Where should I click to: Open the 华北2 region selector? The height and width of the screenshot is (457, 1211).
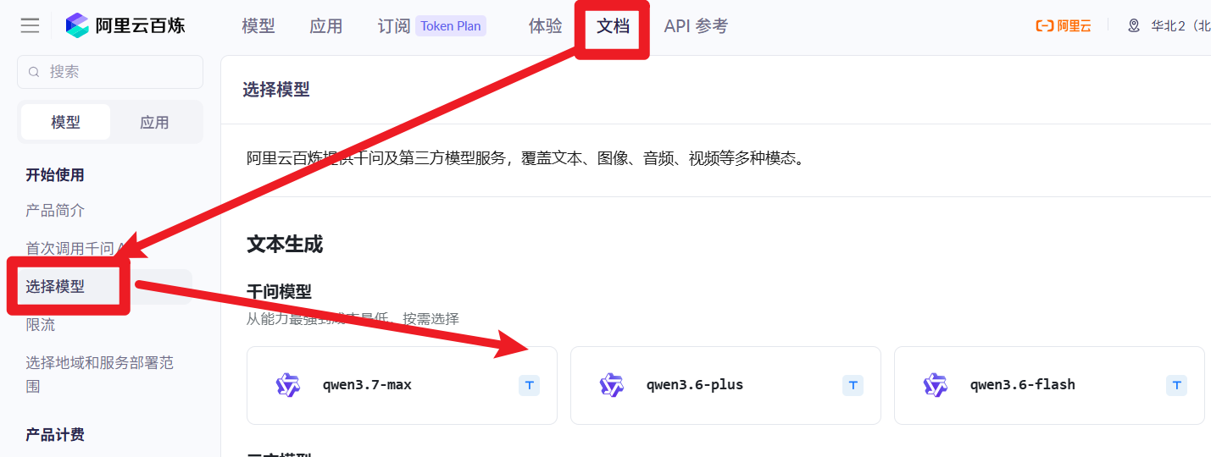pyautogui.click(x=1180, y=25)
